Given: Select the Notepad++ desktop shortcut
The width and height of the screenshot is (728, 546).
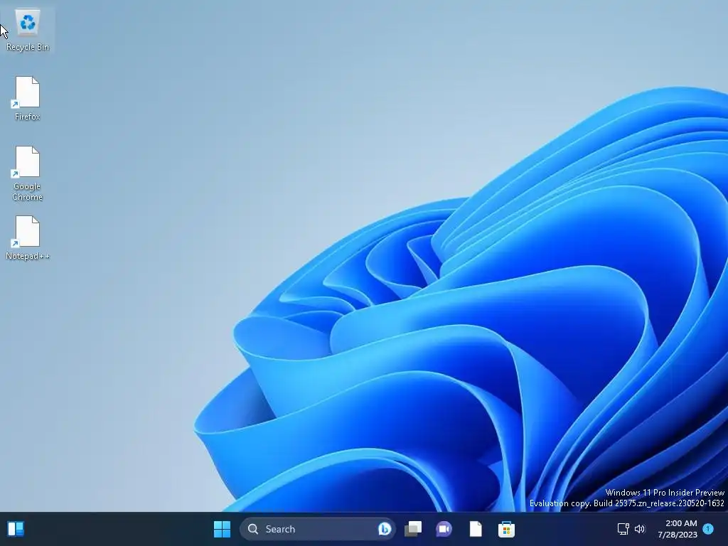Looking at the screenshot, I should coord(28,238).
